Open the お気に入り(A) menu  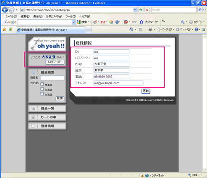pos(54,17)
